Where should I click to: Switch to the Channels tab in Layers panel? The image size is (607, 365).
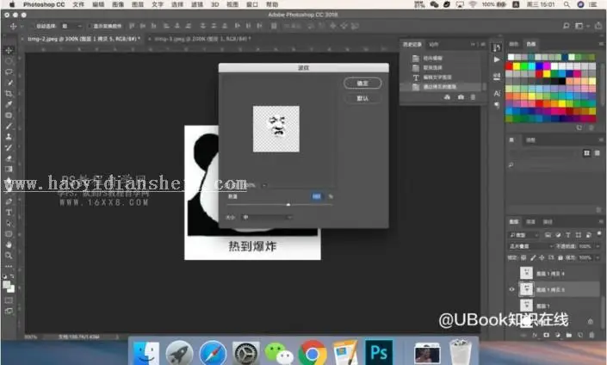[x=530, y=222]
